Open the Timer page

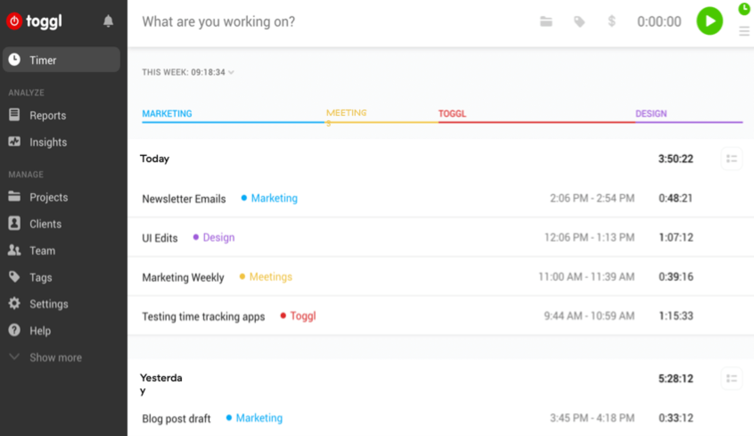point(61,60)
